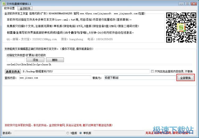The image size is (199, 138).
Task: Click the folder path field D:/backup/教程素材/TXT/
Action: 86,71
